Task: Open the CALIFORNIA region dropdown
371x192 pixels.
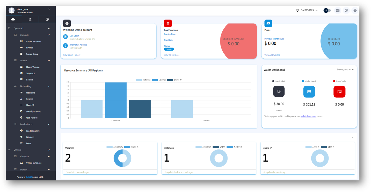Action: pyautogui.click(x=307, y=10)
